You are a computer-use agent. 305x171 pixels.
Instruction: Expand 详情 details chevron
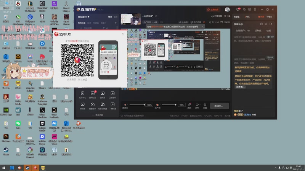point(270,17)
